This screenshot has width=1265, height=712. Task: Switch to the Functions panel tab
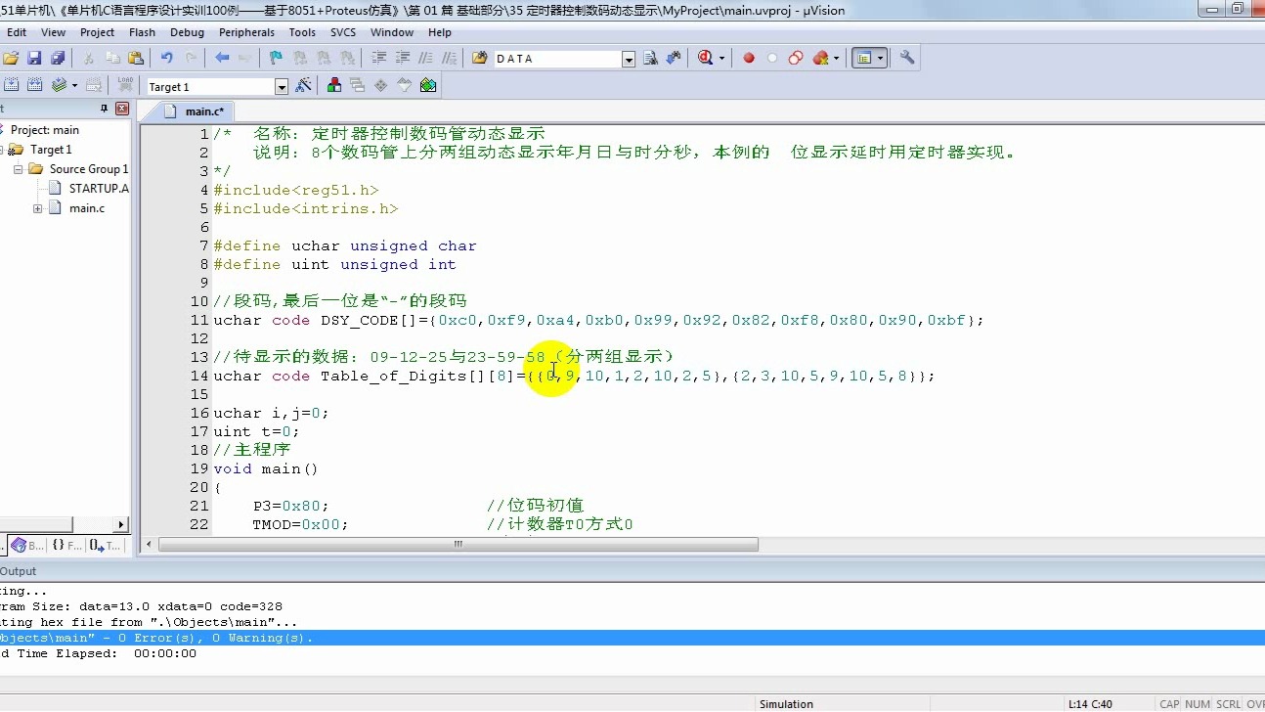pyautogui.click(x=66, y=546)
